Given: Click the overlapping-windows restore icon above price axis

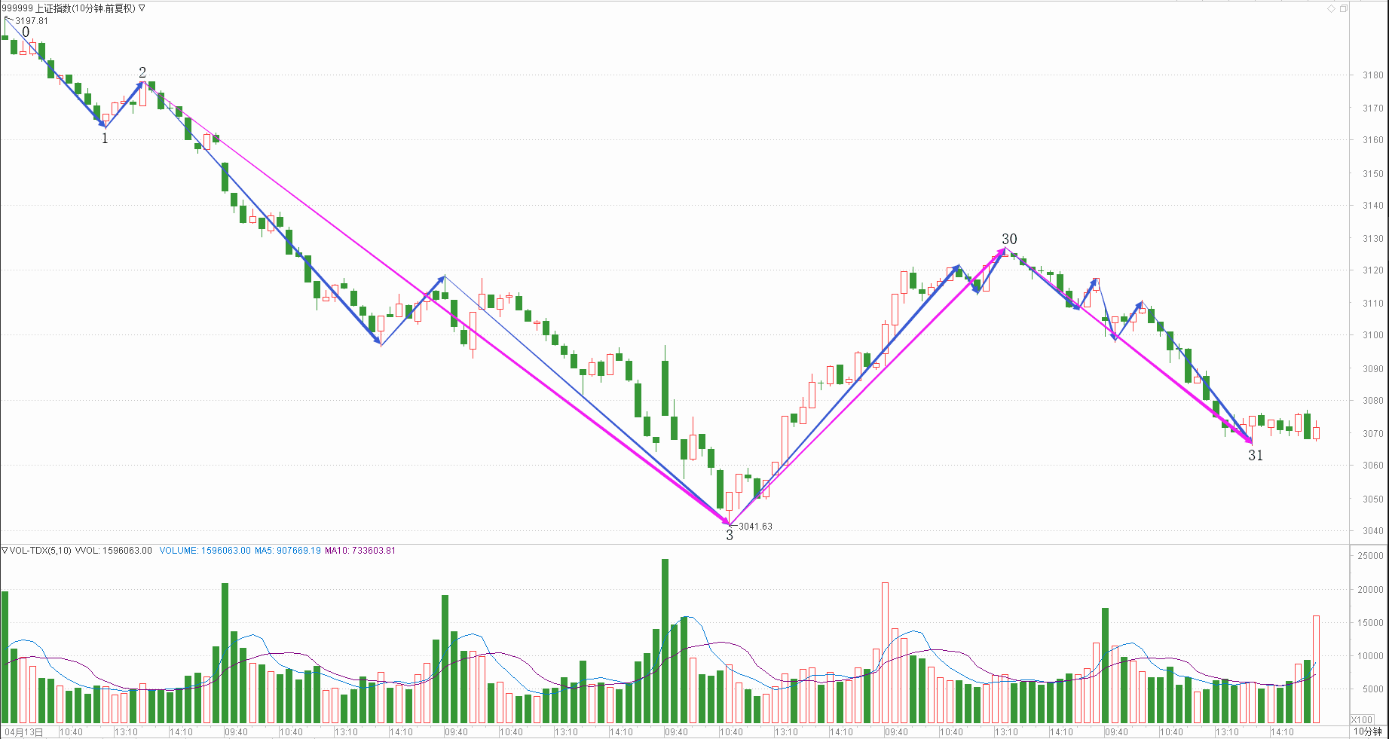Looking at the screenshot, I should (x=1344, y=8).
